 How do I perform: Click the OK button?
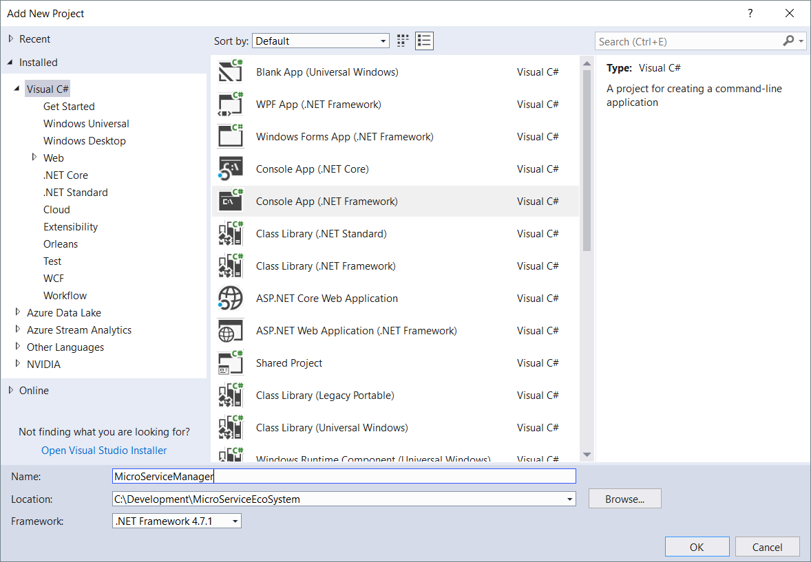(697, 547)
